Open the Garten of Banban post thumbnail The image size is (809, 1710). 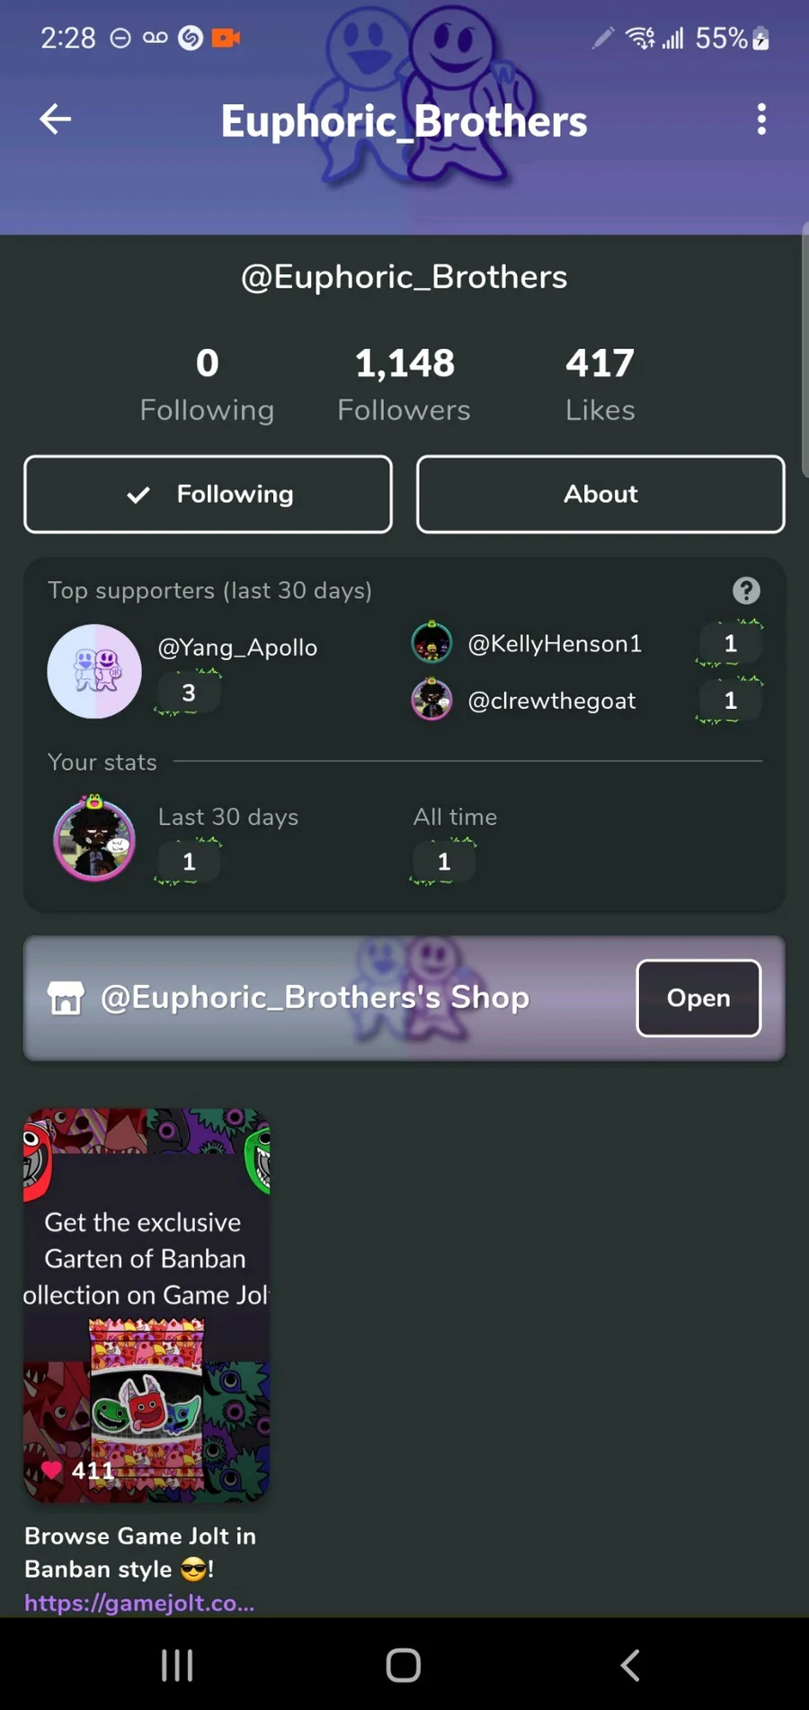[x=147, y=1304]
